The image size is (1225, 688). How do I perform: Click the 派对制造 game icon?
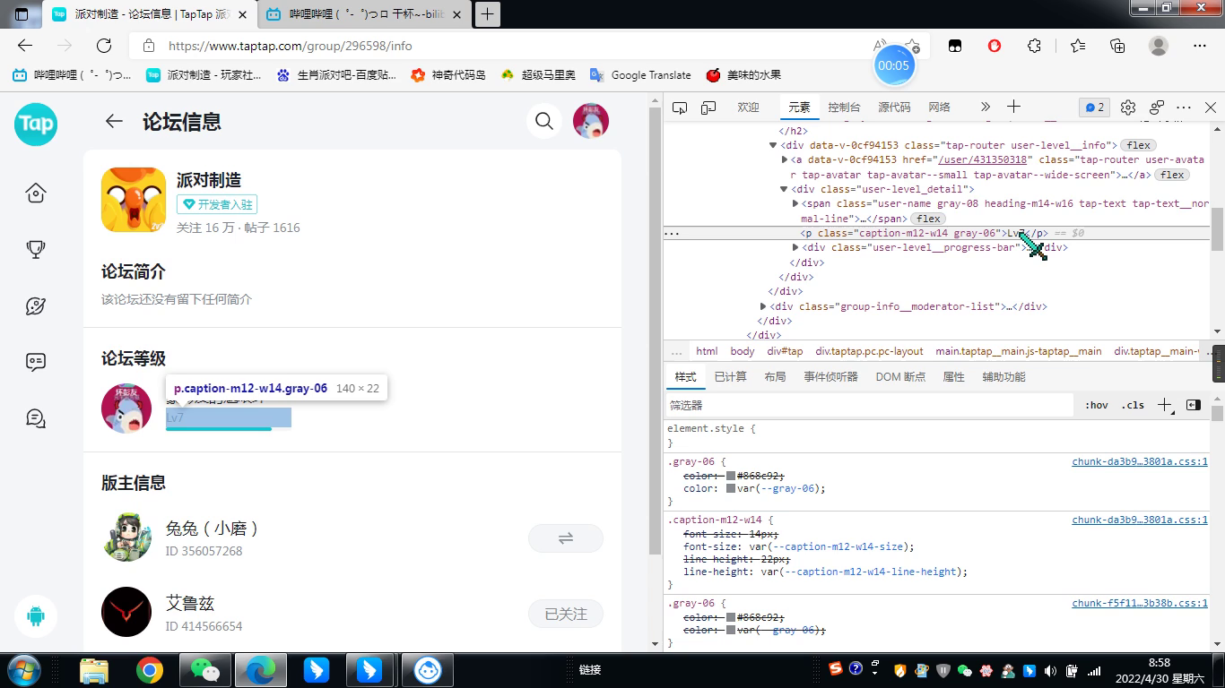(x=134, y=200)
